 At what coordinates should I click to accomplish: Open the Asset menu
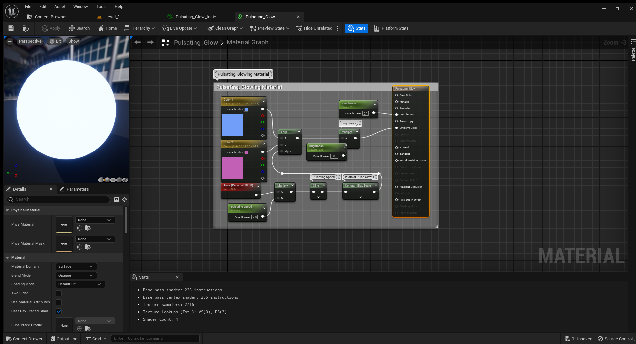[60, 6]
